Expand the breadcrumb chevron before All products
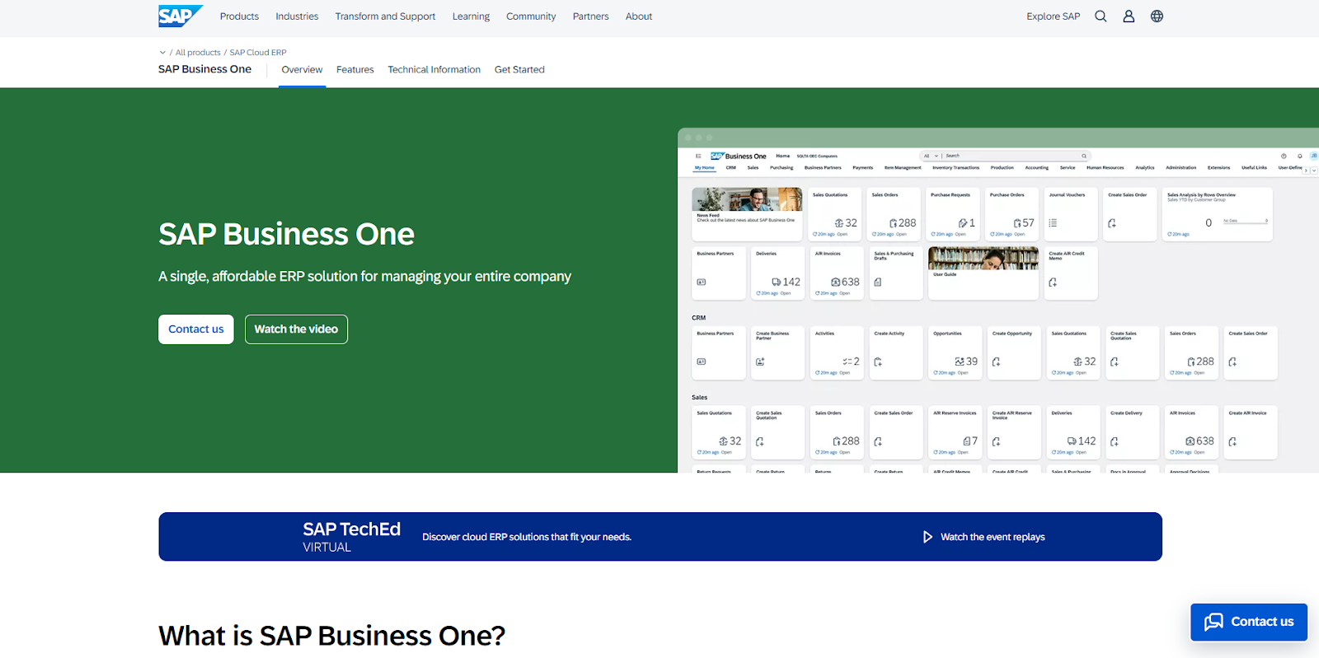Viewport: 1319px width, 658px height. tap(162, 52)
